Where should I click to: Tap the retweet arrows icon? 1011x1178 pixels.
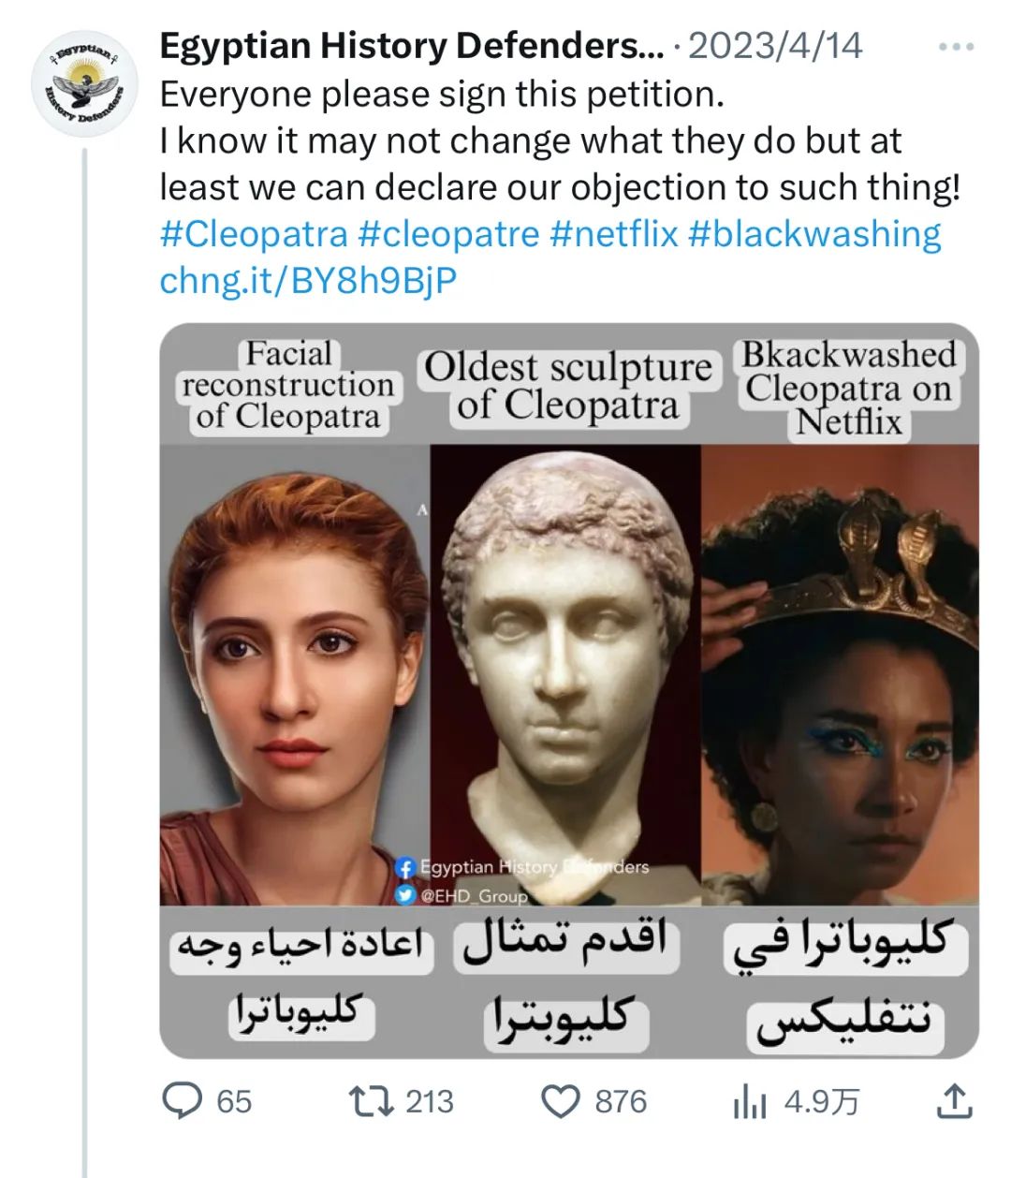click(x=371, y=1101)
